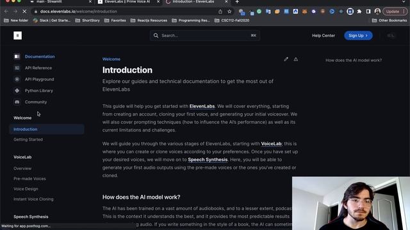
Task: Click the ElevenLabs logo icon
Action: (x=17, y=36)
